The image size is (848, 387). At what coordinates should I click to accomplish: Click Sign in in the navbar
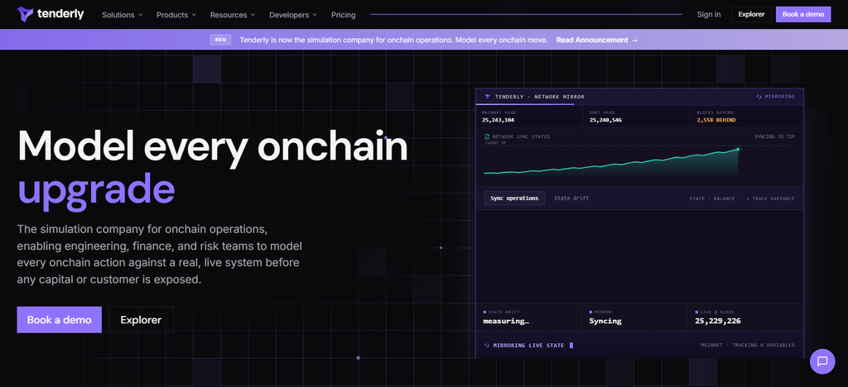pos(709,15)
